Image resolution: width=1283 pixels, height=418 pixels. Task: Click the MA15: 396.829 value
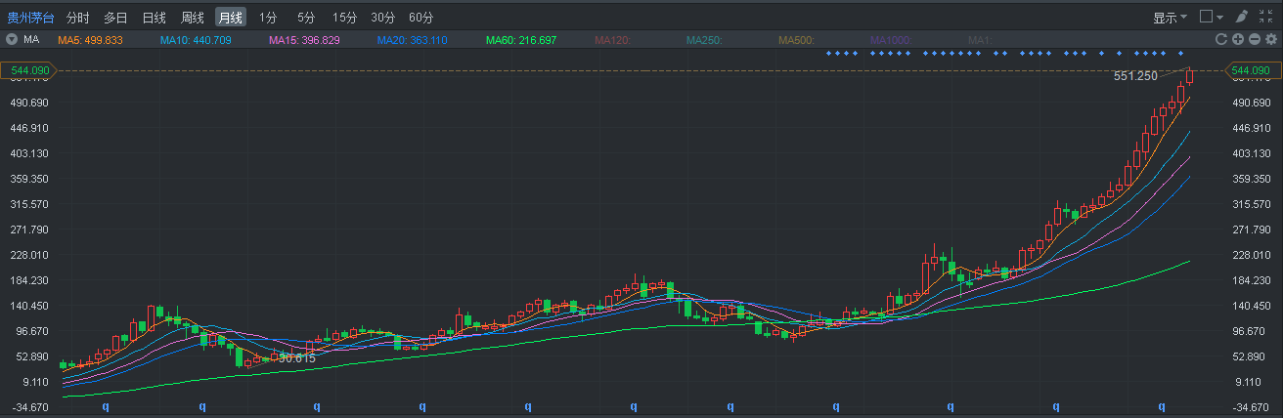[304, 40]
